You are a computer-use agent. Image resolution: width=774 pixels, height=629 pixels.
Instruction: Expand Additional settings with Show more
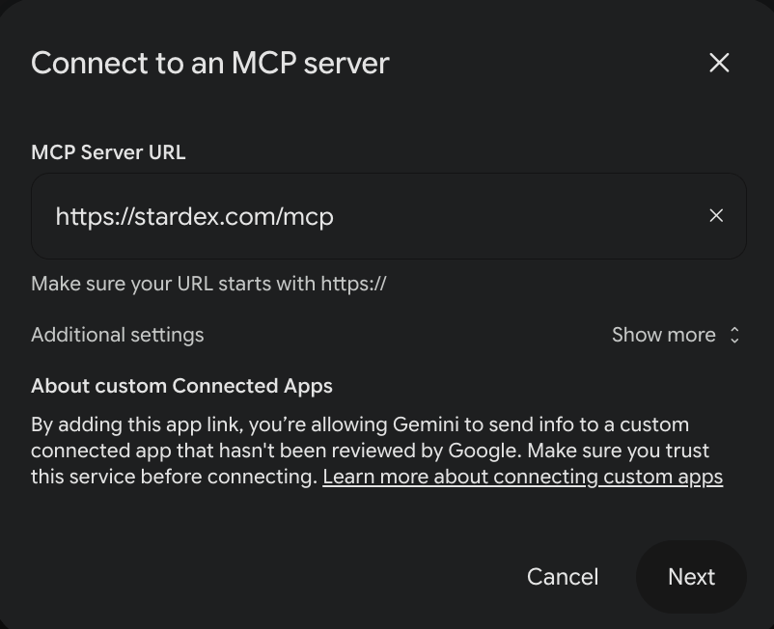[x=676, y=335]
